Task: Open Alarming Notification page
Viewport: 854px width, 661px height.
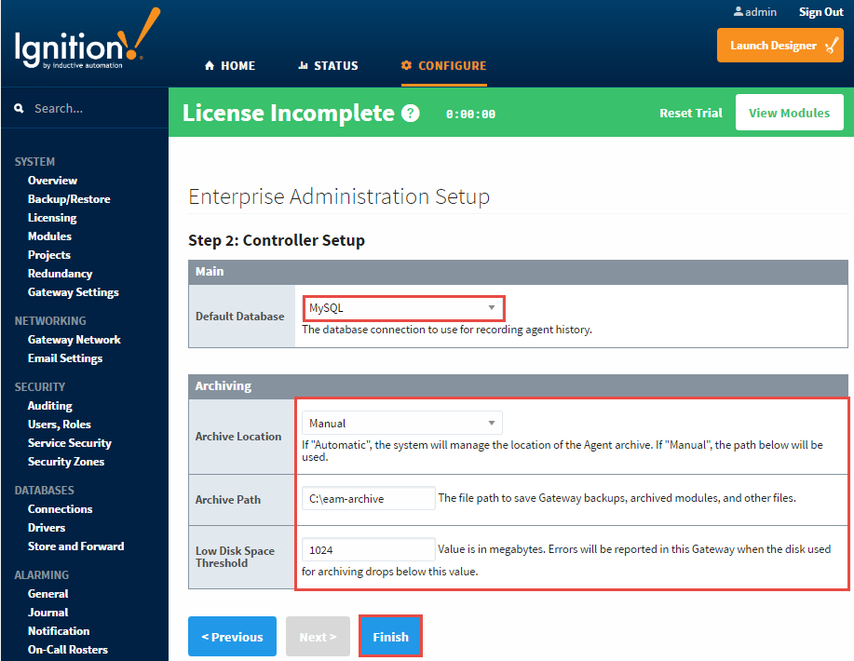Action: [59, 631]
